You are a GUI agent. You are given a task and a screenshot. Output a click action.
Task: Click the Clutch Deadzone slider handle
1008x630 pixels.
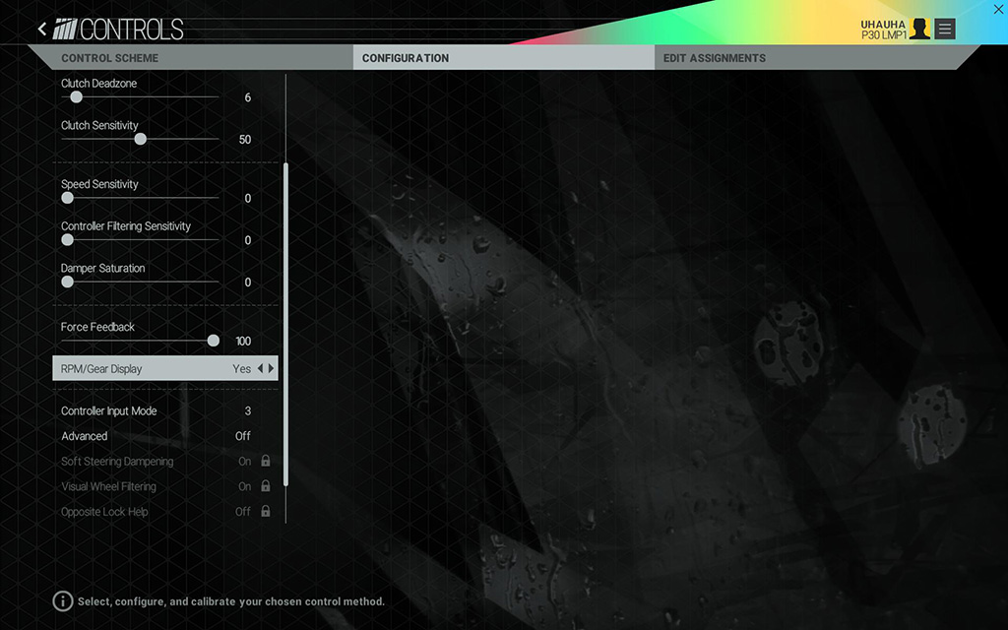pyautogui.click(x=76, y=97)
